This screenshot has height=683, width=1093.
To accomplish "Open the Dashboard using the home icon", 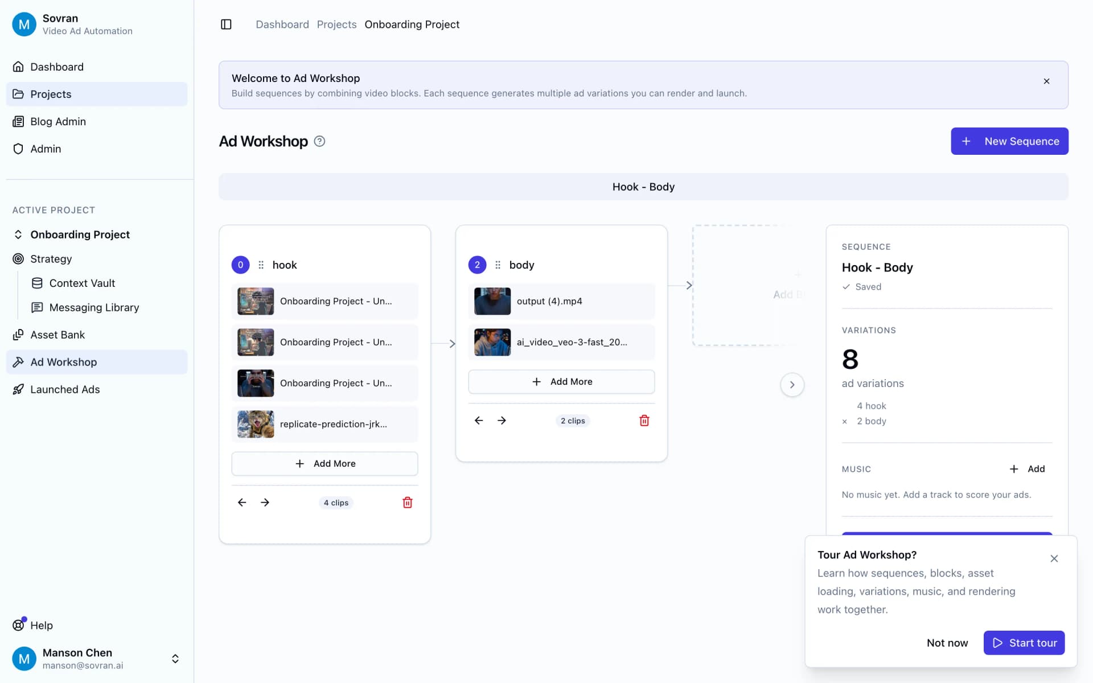I will pos(19,67).
